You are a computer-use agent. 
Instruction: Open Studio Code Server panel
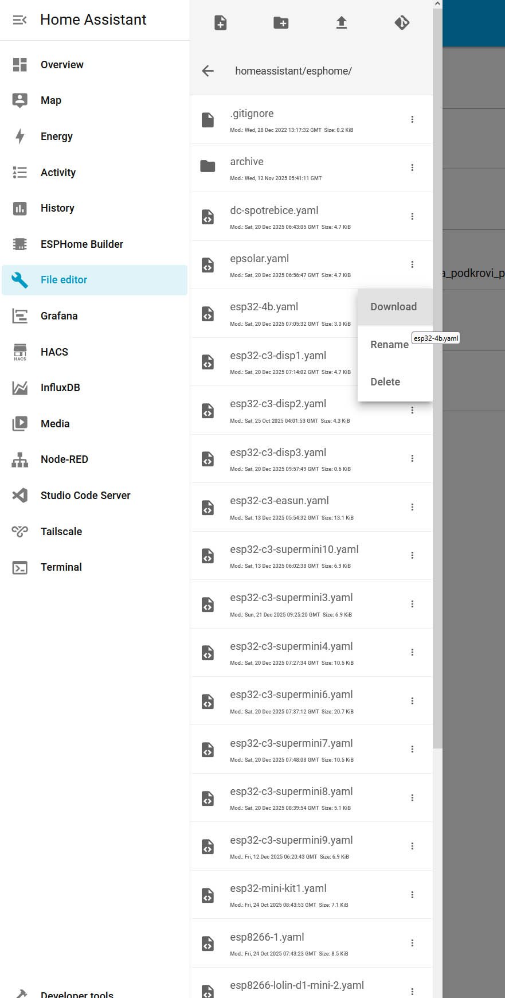(x=85, y=496)
